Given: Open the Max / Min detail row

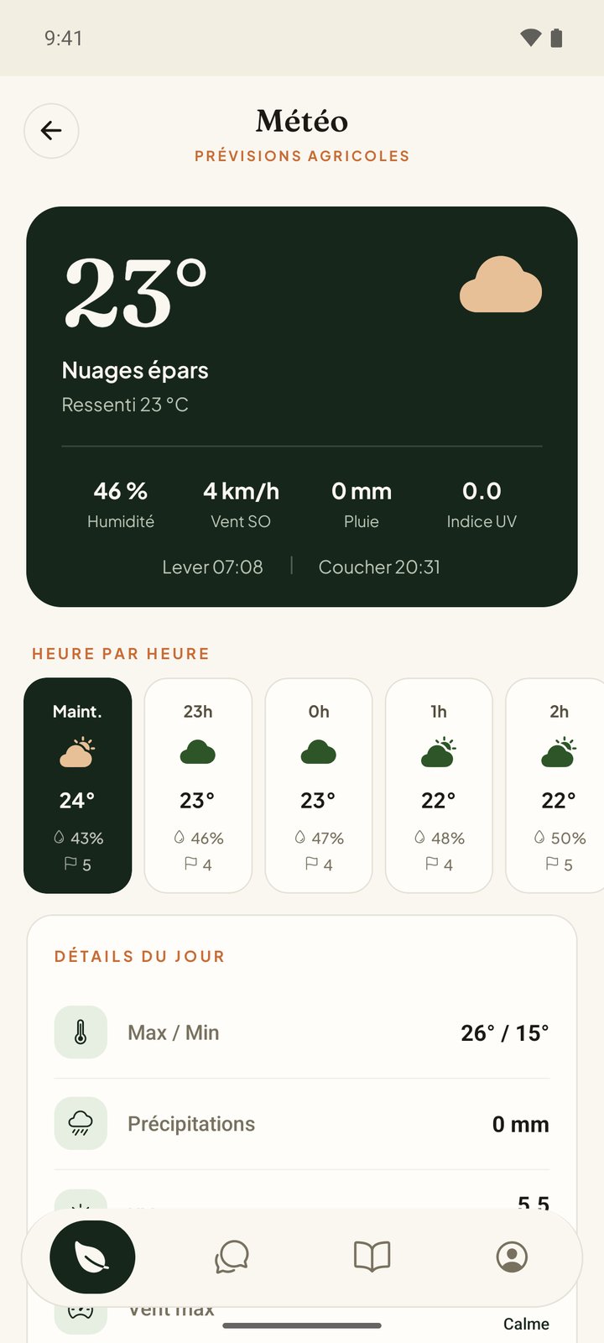Looking at the screenshot, I should (x=302, y=1032).
